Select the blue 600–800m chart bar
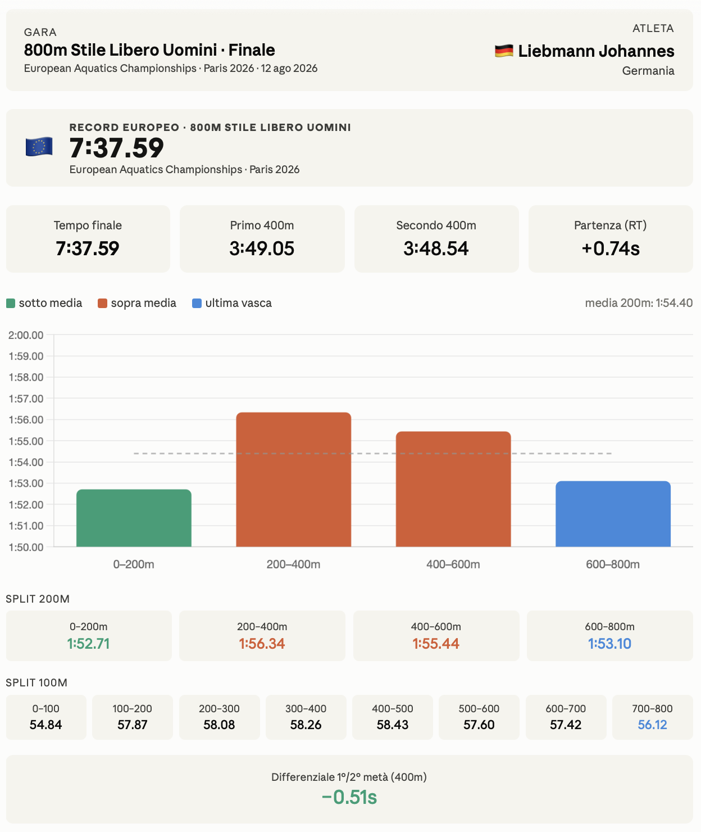 613,514
